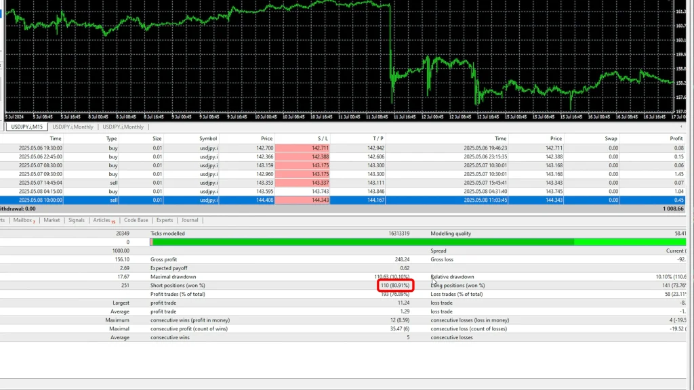The image size is (694, 390).
Task: Click the Size column header
Action: coord(157,138)
